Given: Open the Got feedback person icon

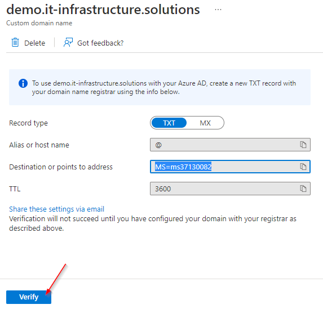Looking at the screenshot, I should (x=68, y=42).
